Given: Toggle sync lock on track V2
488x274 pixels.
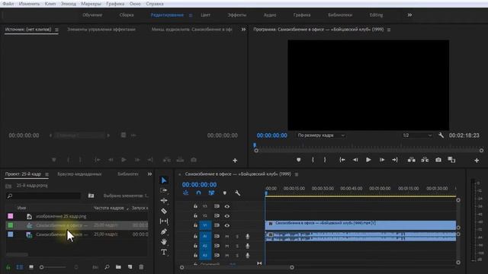Looking at the screenshot, I should point(217,215).
